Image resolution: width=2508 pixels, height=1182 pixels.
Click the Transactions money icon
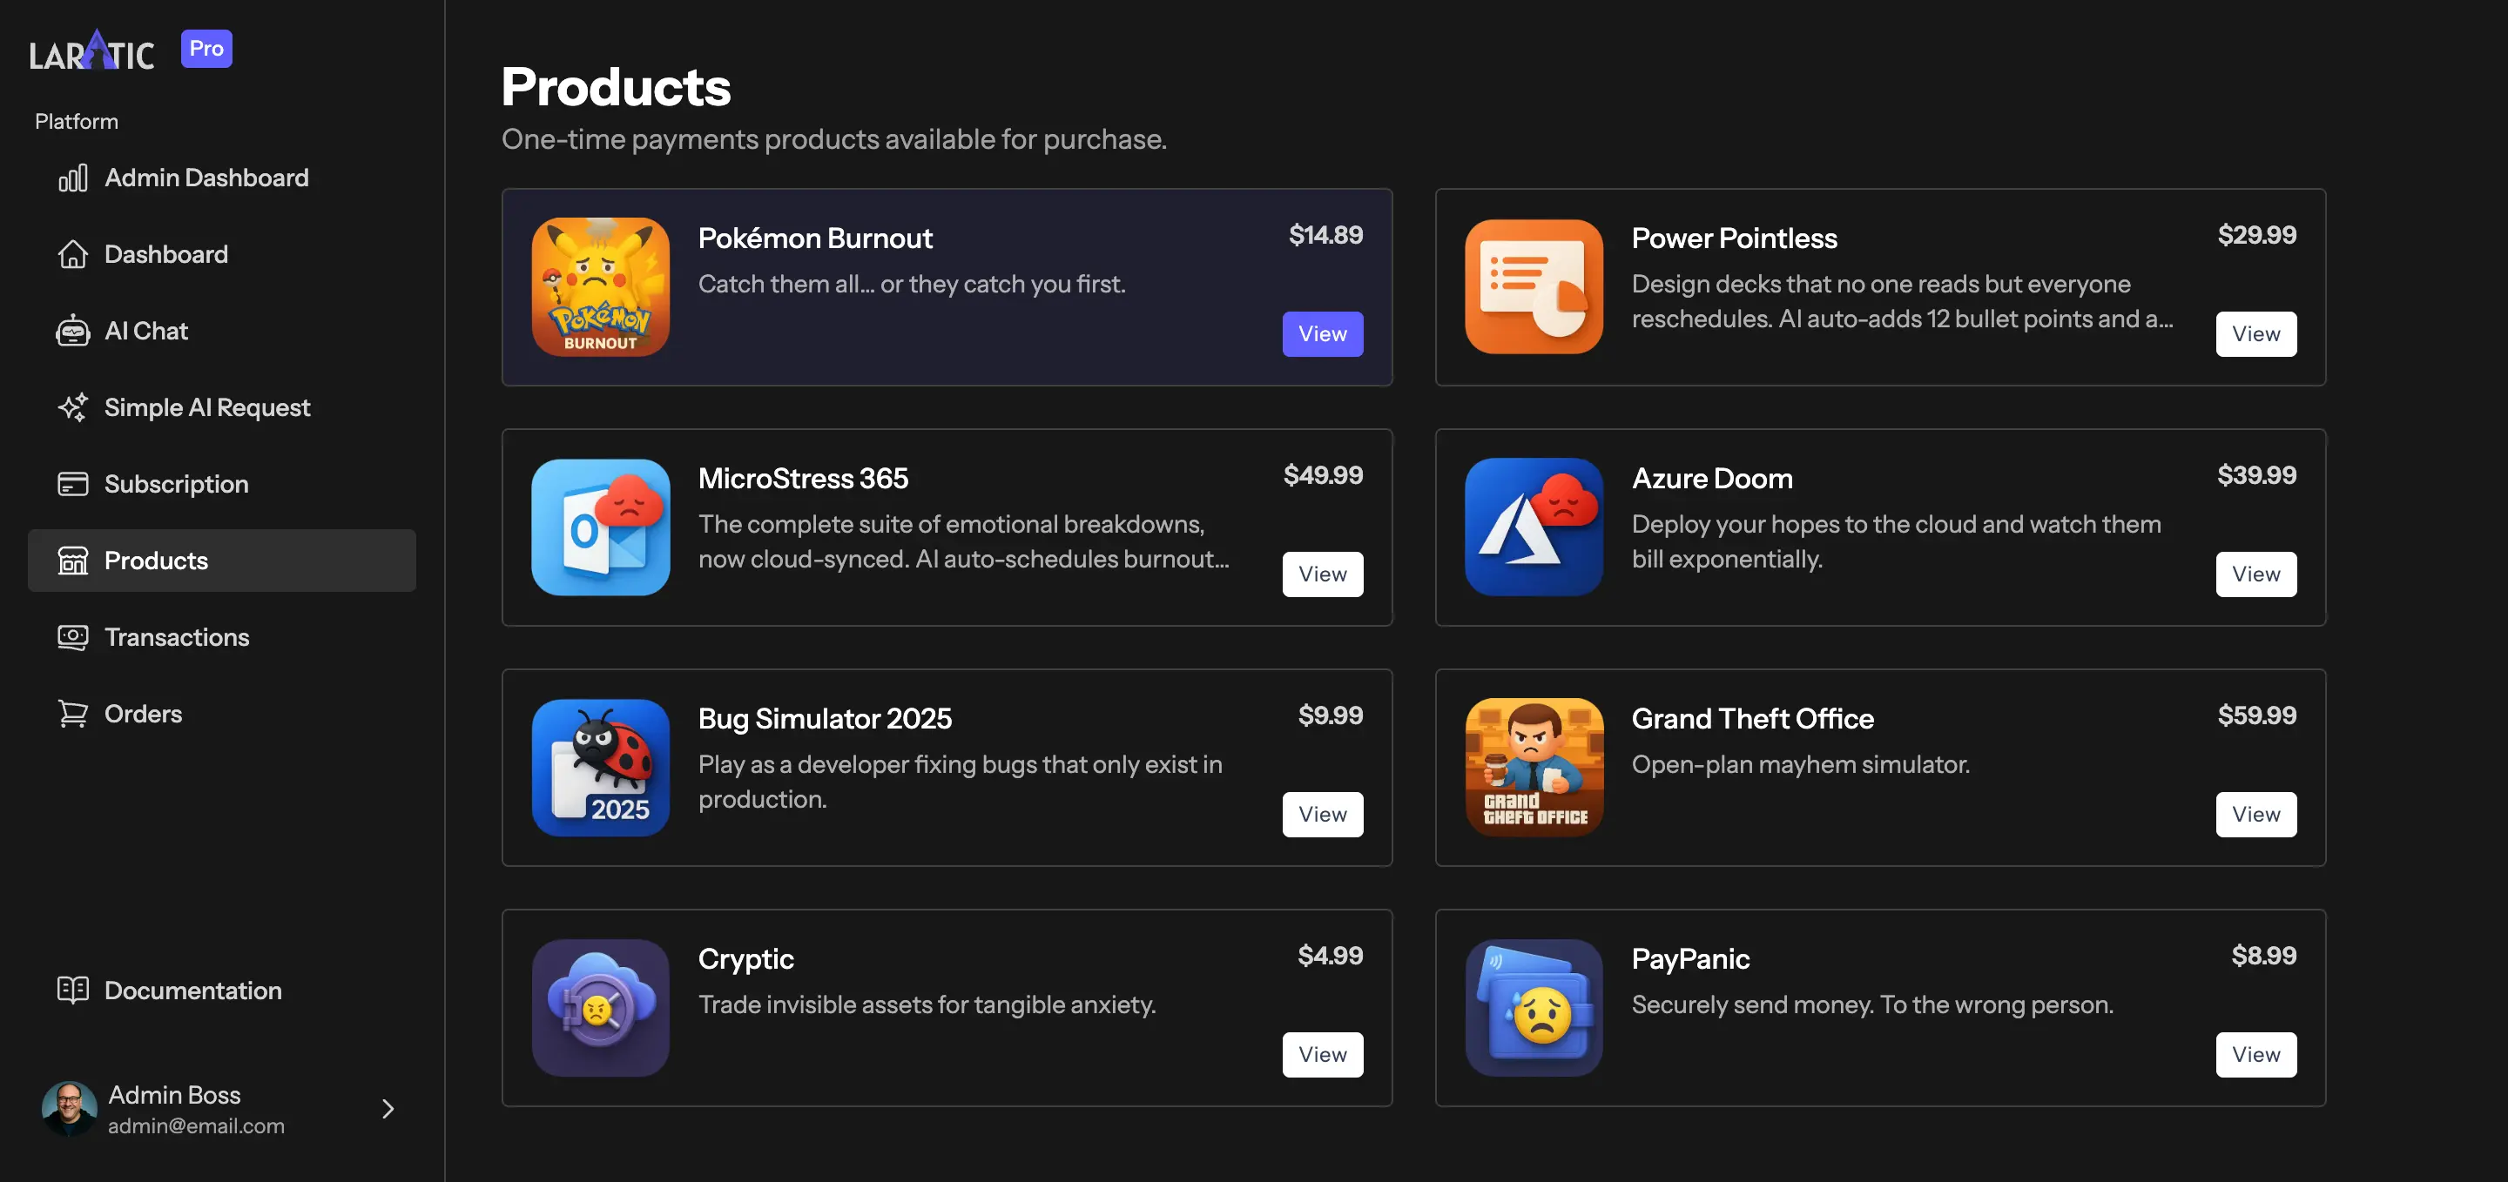pyautogui.click(x=73, y=636)
